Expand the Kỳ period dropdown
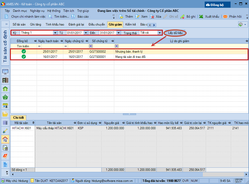The height and width of the screenshot is (184, 249). [55, 33]
